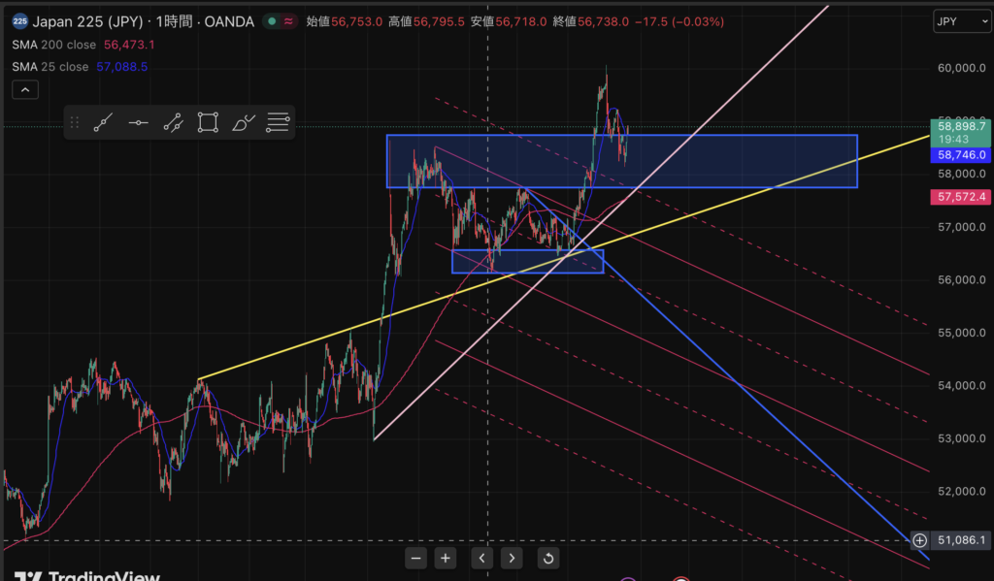The width and height of the screenshot is (994, 581).
Task: Select the Parallel Channel drawing tool
Action: [173, 122]
